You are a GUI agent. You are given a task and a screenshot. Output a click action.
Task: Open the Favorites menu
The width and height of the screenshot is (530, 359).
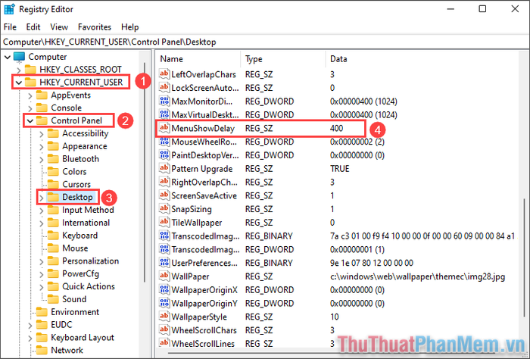(95, 27)
